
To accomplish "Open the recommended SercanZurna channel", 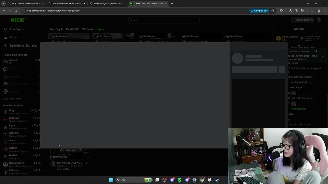I will (x=22, y=164).
